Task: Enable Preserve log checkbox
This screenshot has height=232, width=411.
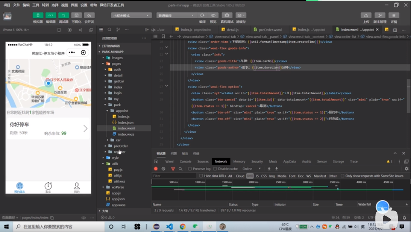Action: click(x=190, y=169)
